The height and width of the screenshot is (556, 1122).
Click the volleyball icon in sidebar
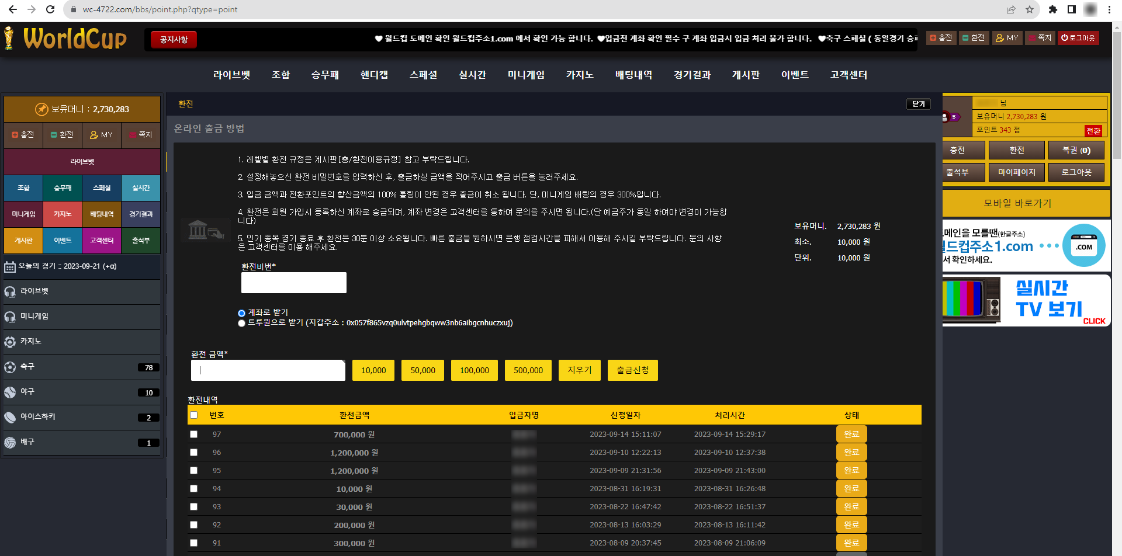point(10,443)
